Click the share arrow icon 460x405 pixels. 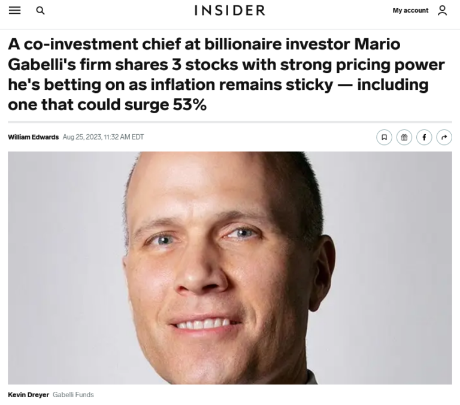444,137
